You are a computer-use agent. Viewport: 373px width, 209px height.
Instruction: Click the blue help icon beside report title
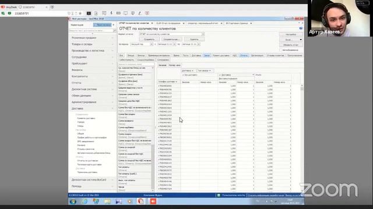[x=301, y=28]
